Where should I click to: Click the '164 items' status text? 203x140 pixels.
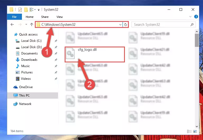[x=17, y=131]
